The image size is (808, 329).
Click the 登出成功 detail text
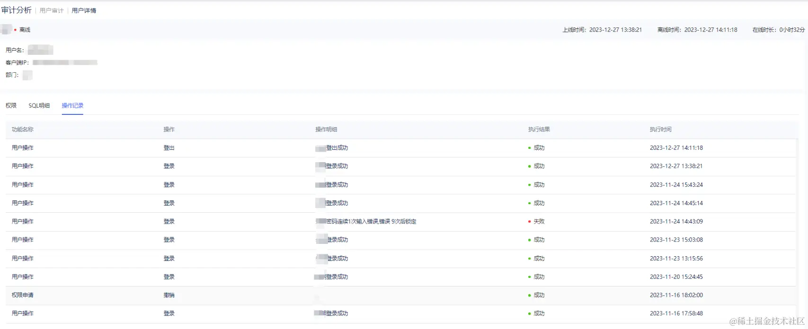337,148
